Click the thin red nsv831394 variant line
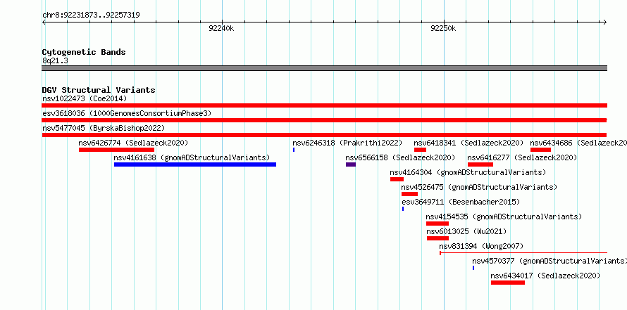Image resolution: width=627 pixels, height=310 pixels. click(x=523, y=252)
